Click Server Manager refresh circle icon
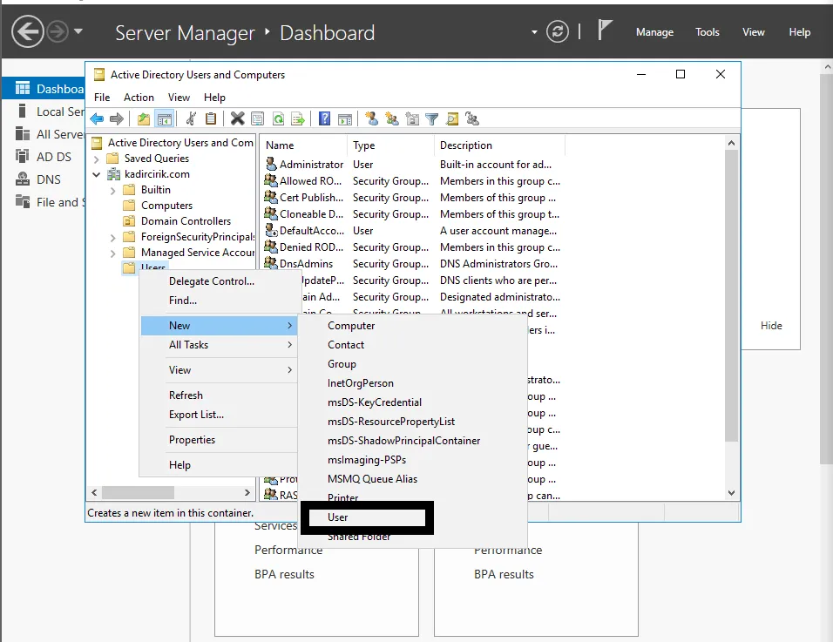833x642 pixels. click(x=558, y=32)
